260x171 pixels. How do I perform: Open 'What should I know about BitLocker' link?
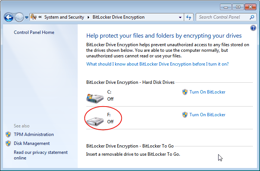click(157, 64)
